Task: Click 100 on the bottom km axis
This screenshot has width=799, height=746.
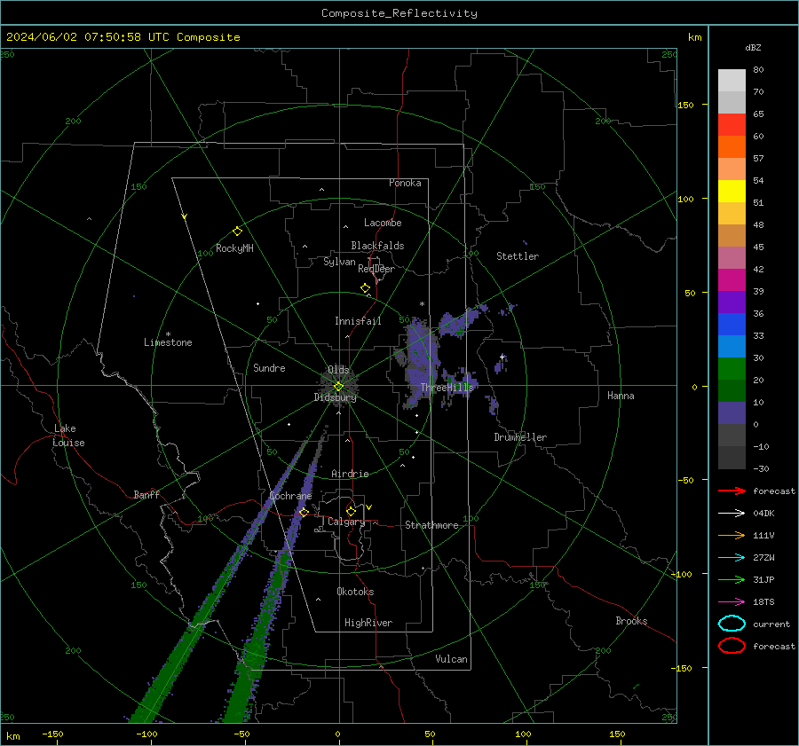Action: (523, 734)
